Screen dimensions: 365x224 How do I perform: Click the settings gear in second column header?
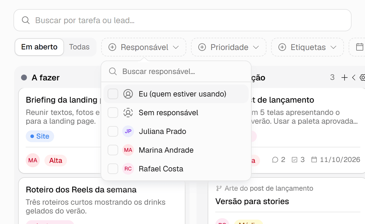tap(362, 77)
